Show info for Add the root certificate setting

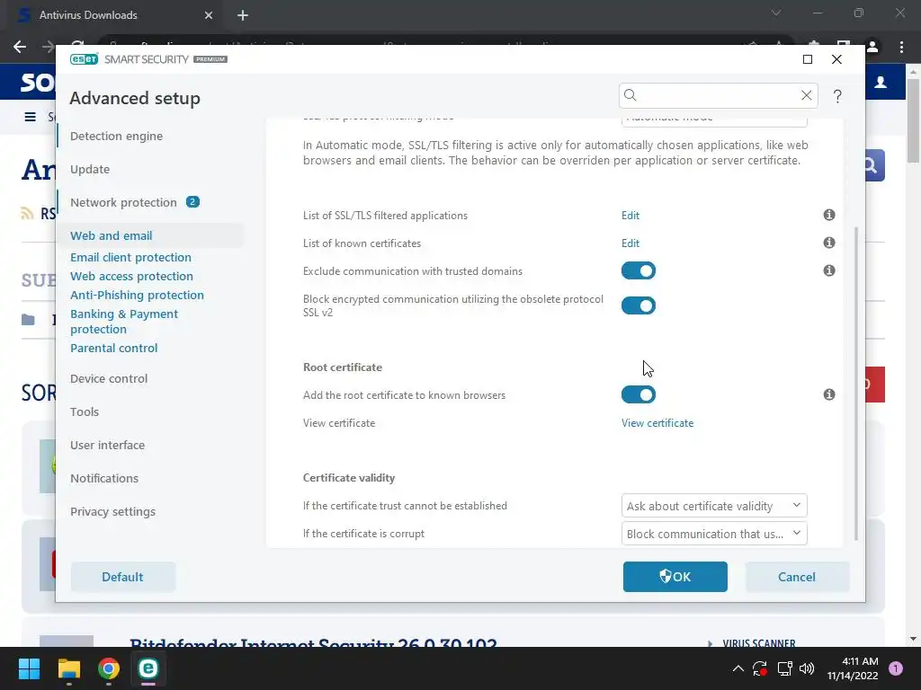[x=828, y=394]
